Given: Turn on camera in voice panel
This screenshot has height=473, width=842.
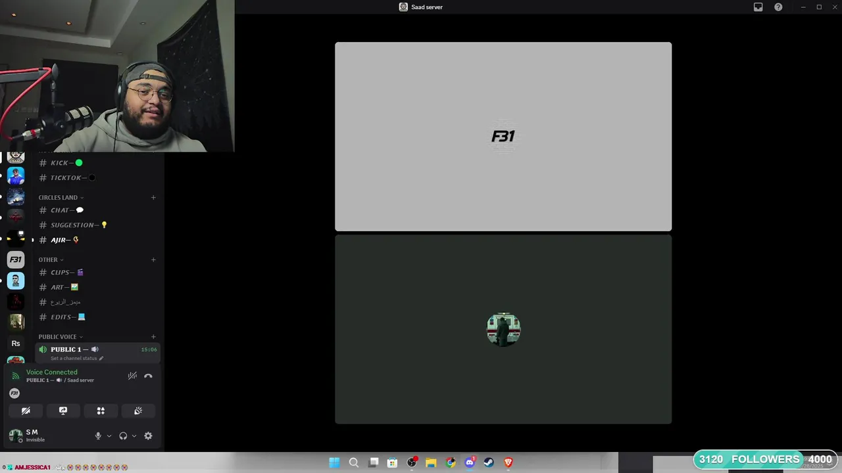Looking at the screenshot, I should tap(26, 411).
